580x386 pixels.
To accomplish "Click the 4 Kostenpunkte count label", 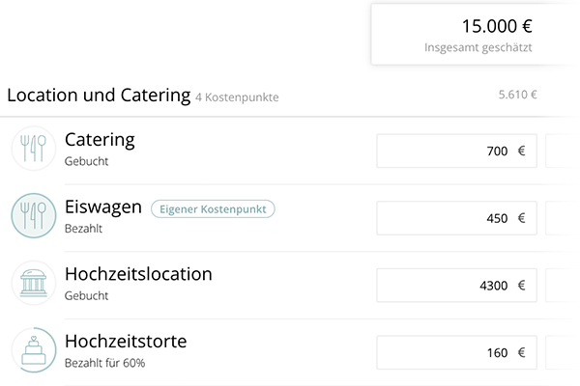I will point(237,97).
